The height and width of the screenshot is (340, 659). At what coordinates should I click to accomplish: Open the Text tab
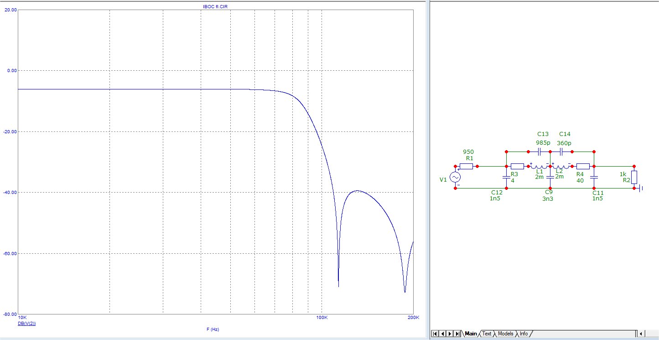487,334
